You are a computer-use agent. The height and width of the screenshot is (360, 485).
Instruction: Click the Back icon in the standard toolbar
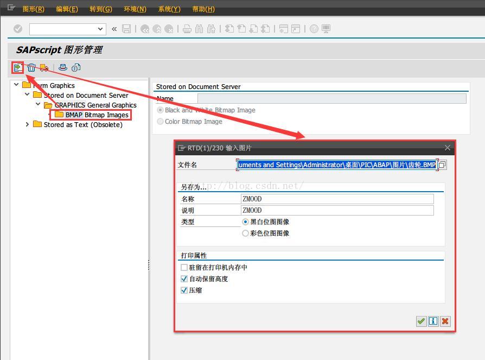[145, 29]
